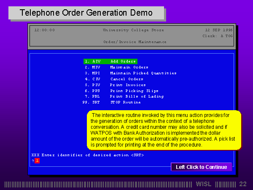Click the slide number 22
253x190 pixels.
tap(242, 184)
